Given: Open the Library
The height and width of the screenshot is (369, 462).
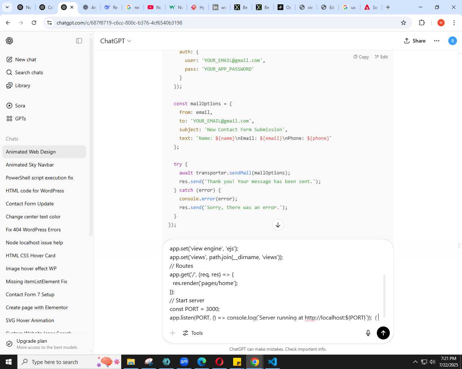Looking at the screenshot, I should click(x=18, y=85).
